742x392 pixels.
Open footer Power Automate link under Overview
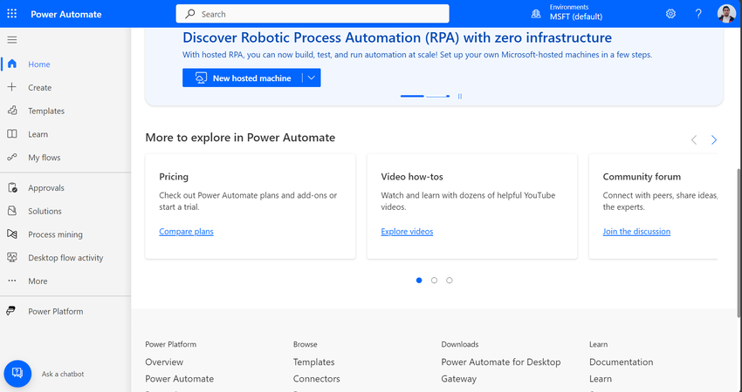point(179,379)
